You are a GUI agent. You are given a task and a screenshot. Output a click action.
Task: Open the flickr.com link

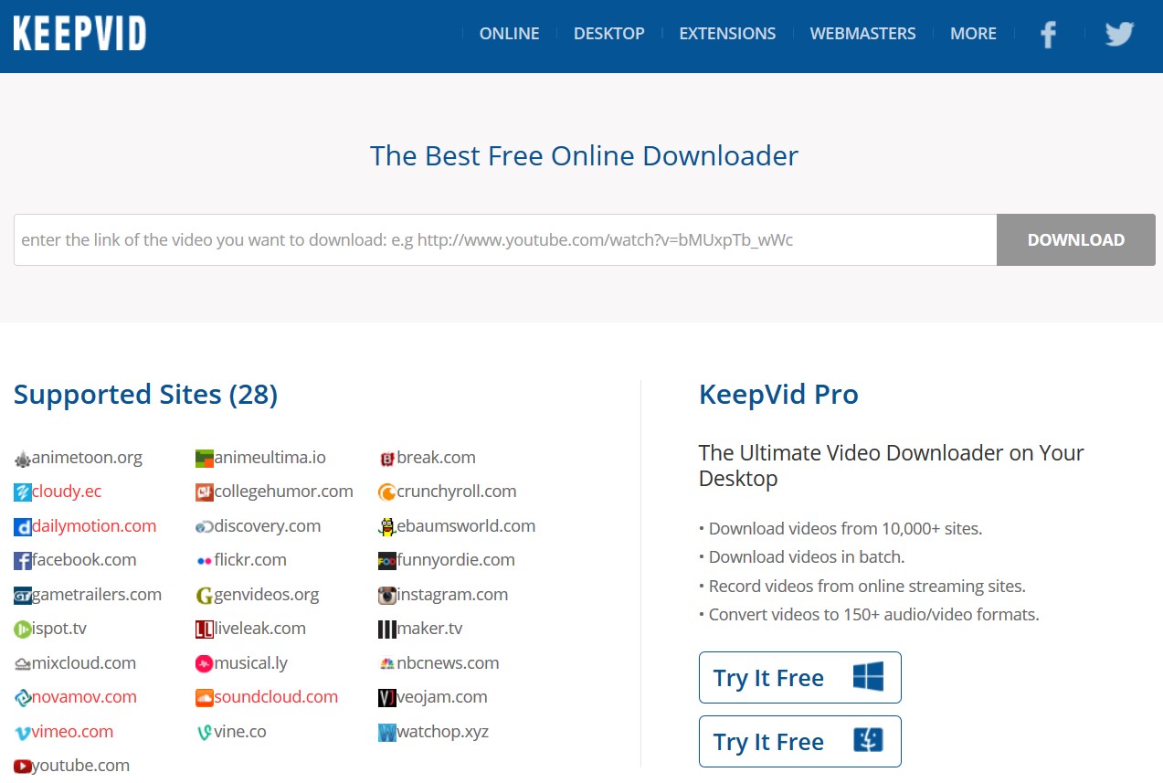click(250, 560)
